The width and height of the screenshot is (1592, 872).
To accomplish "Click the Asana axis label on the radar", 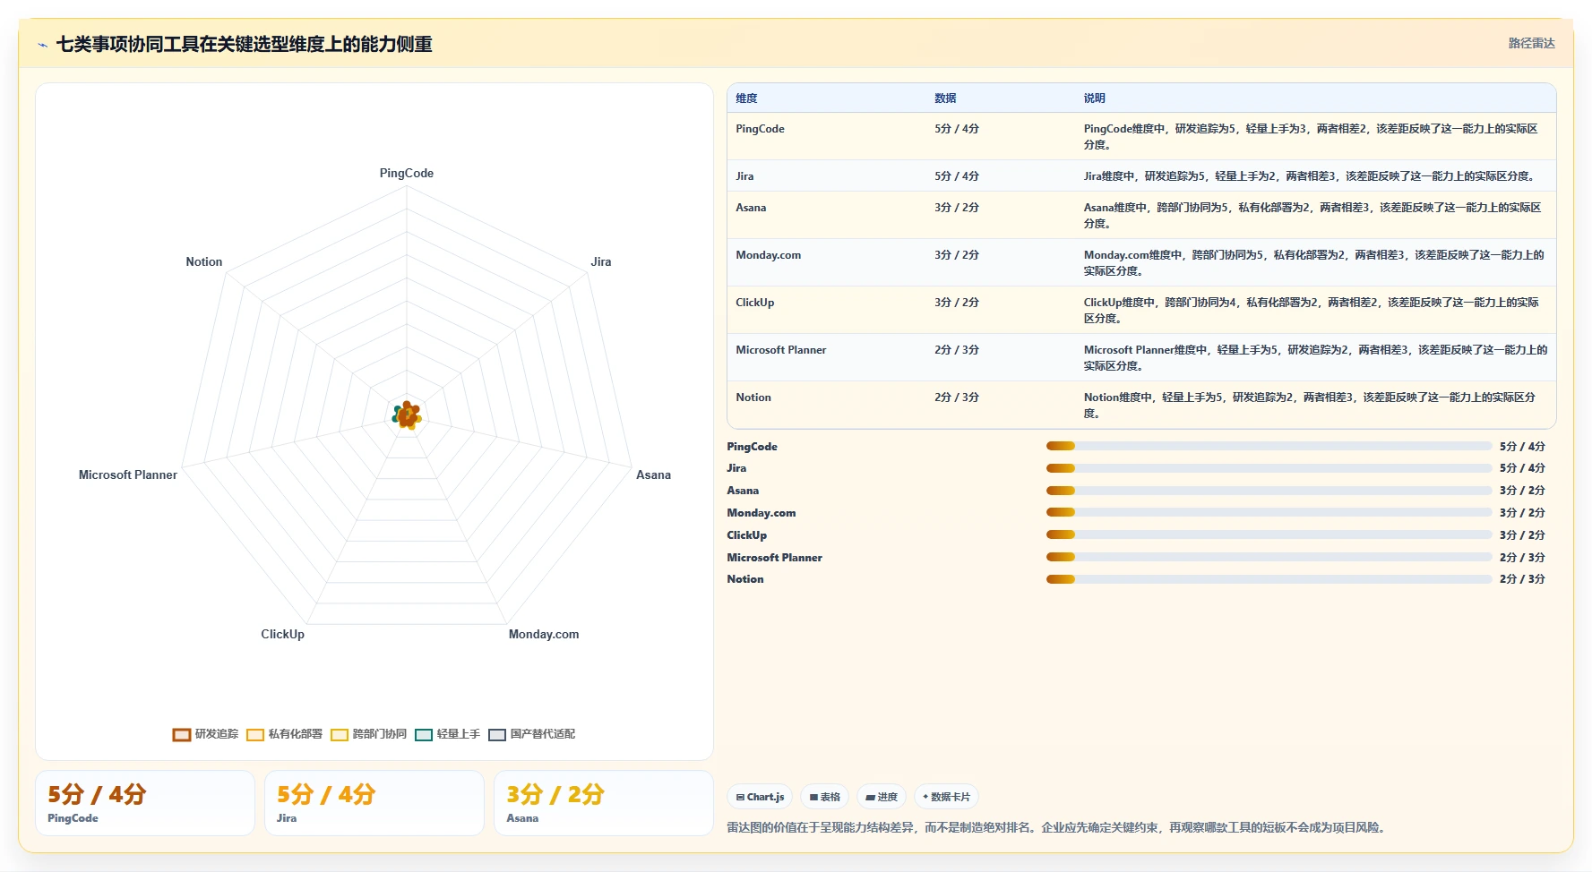I will click(x=653, y=474).
